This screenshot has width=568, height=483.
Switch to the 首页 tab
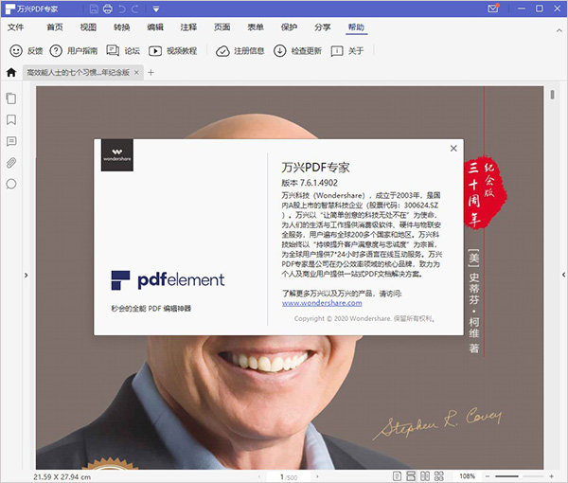[x=55, y=27]
